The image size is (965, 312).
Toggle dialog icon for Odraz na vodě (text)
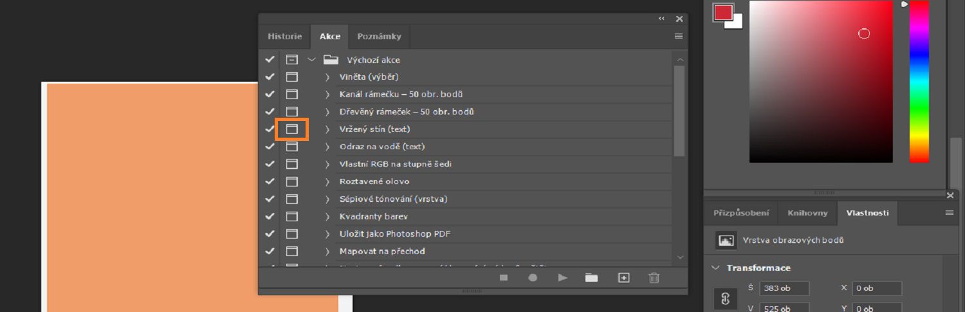292,147
